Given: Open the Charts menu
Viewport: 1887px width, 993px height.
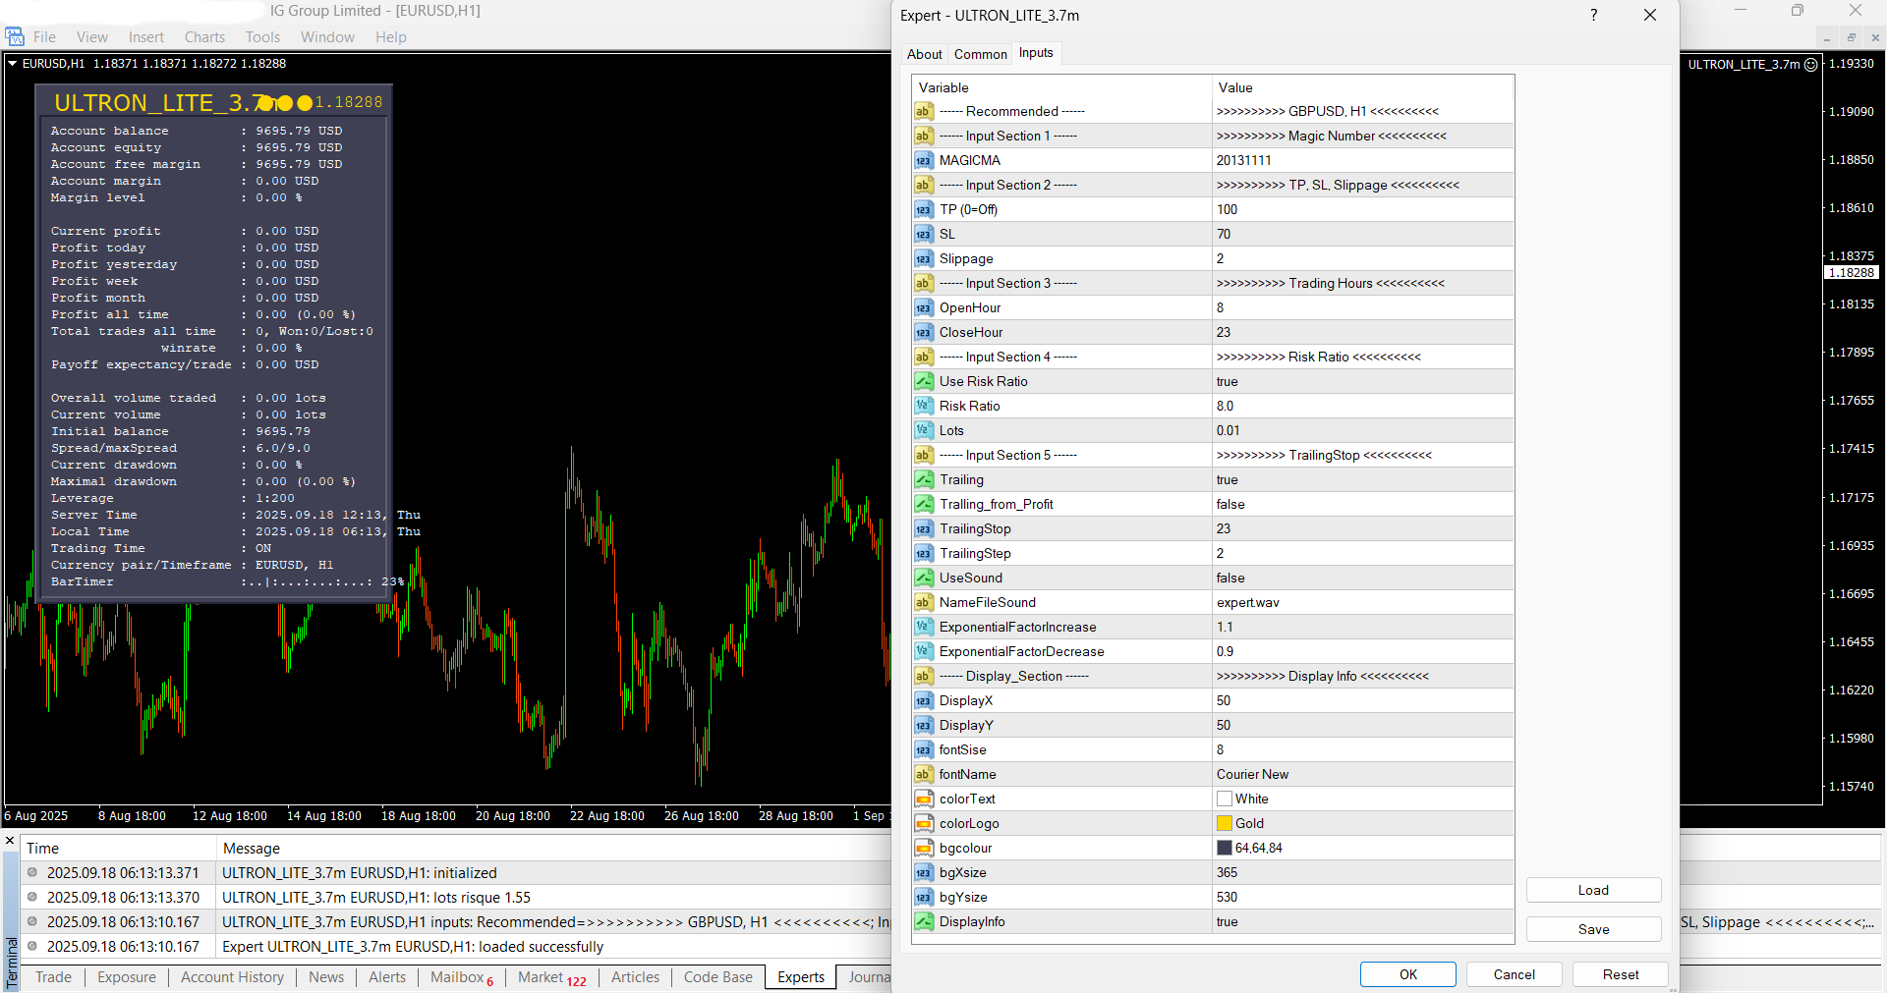Looking at the screenshot, I should [204, 37].
